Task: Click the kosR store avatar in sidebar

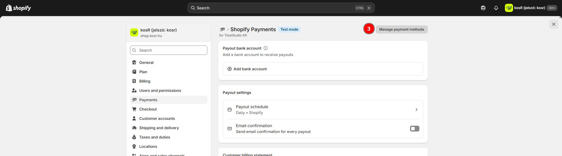Action: click(134, 32)
